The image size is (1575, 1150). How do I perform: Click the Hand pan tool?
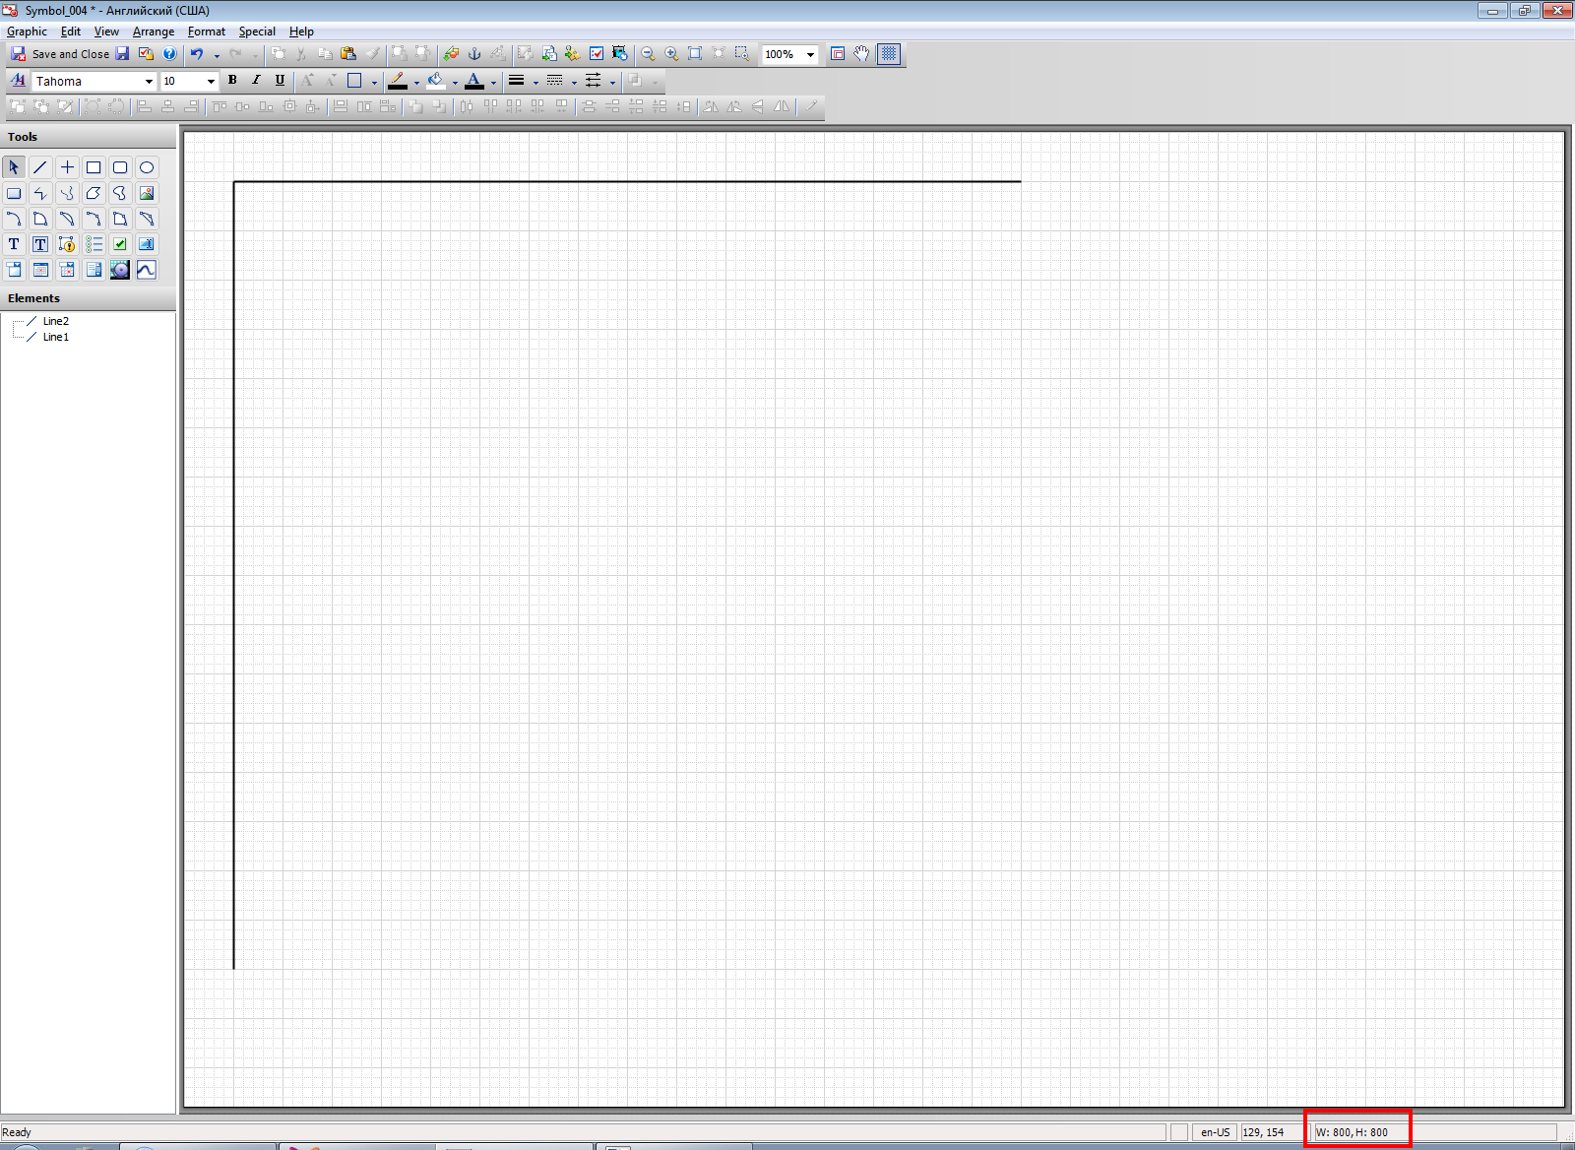point(861,54)
